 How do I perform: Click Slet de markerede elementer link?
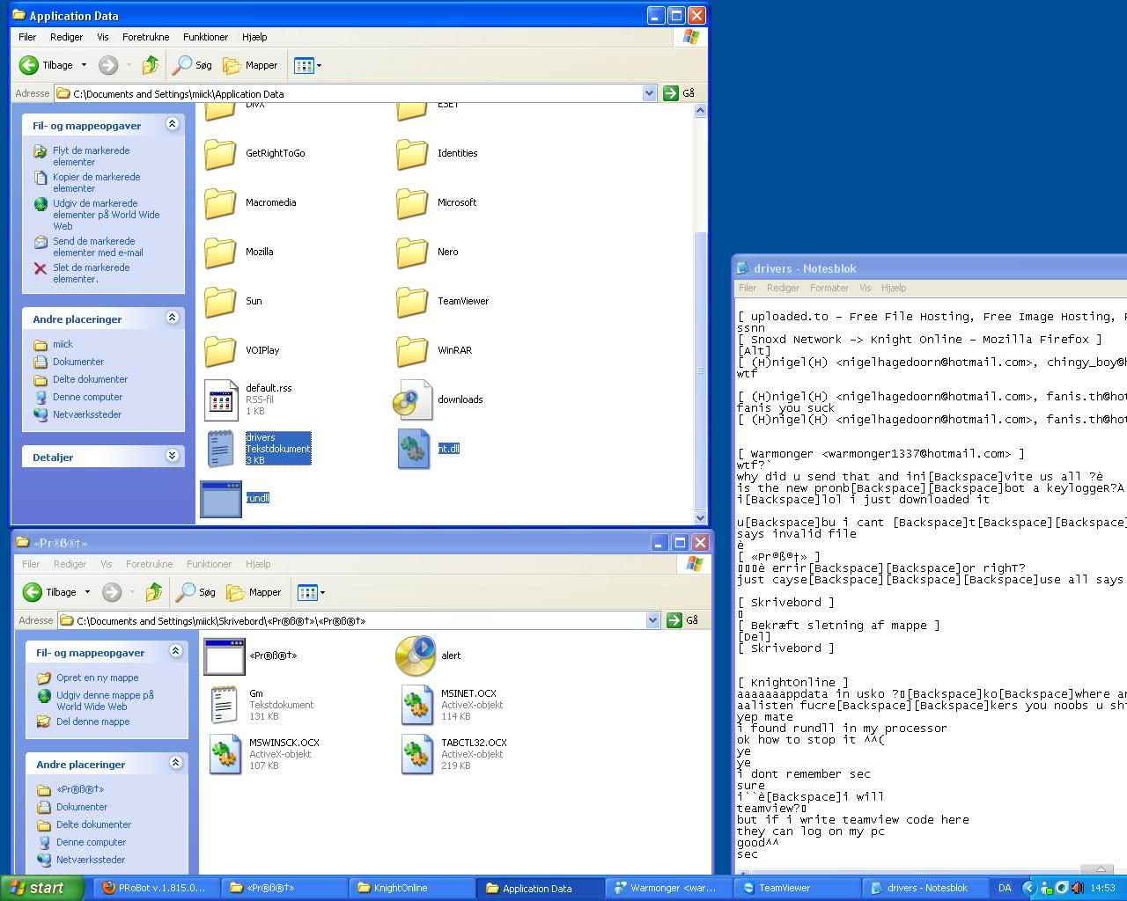pyautogui.click(x=91, y=273)
